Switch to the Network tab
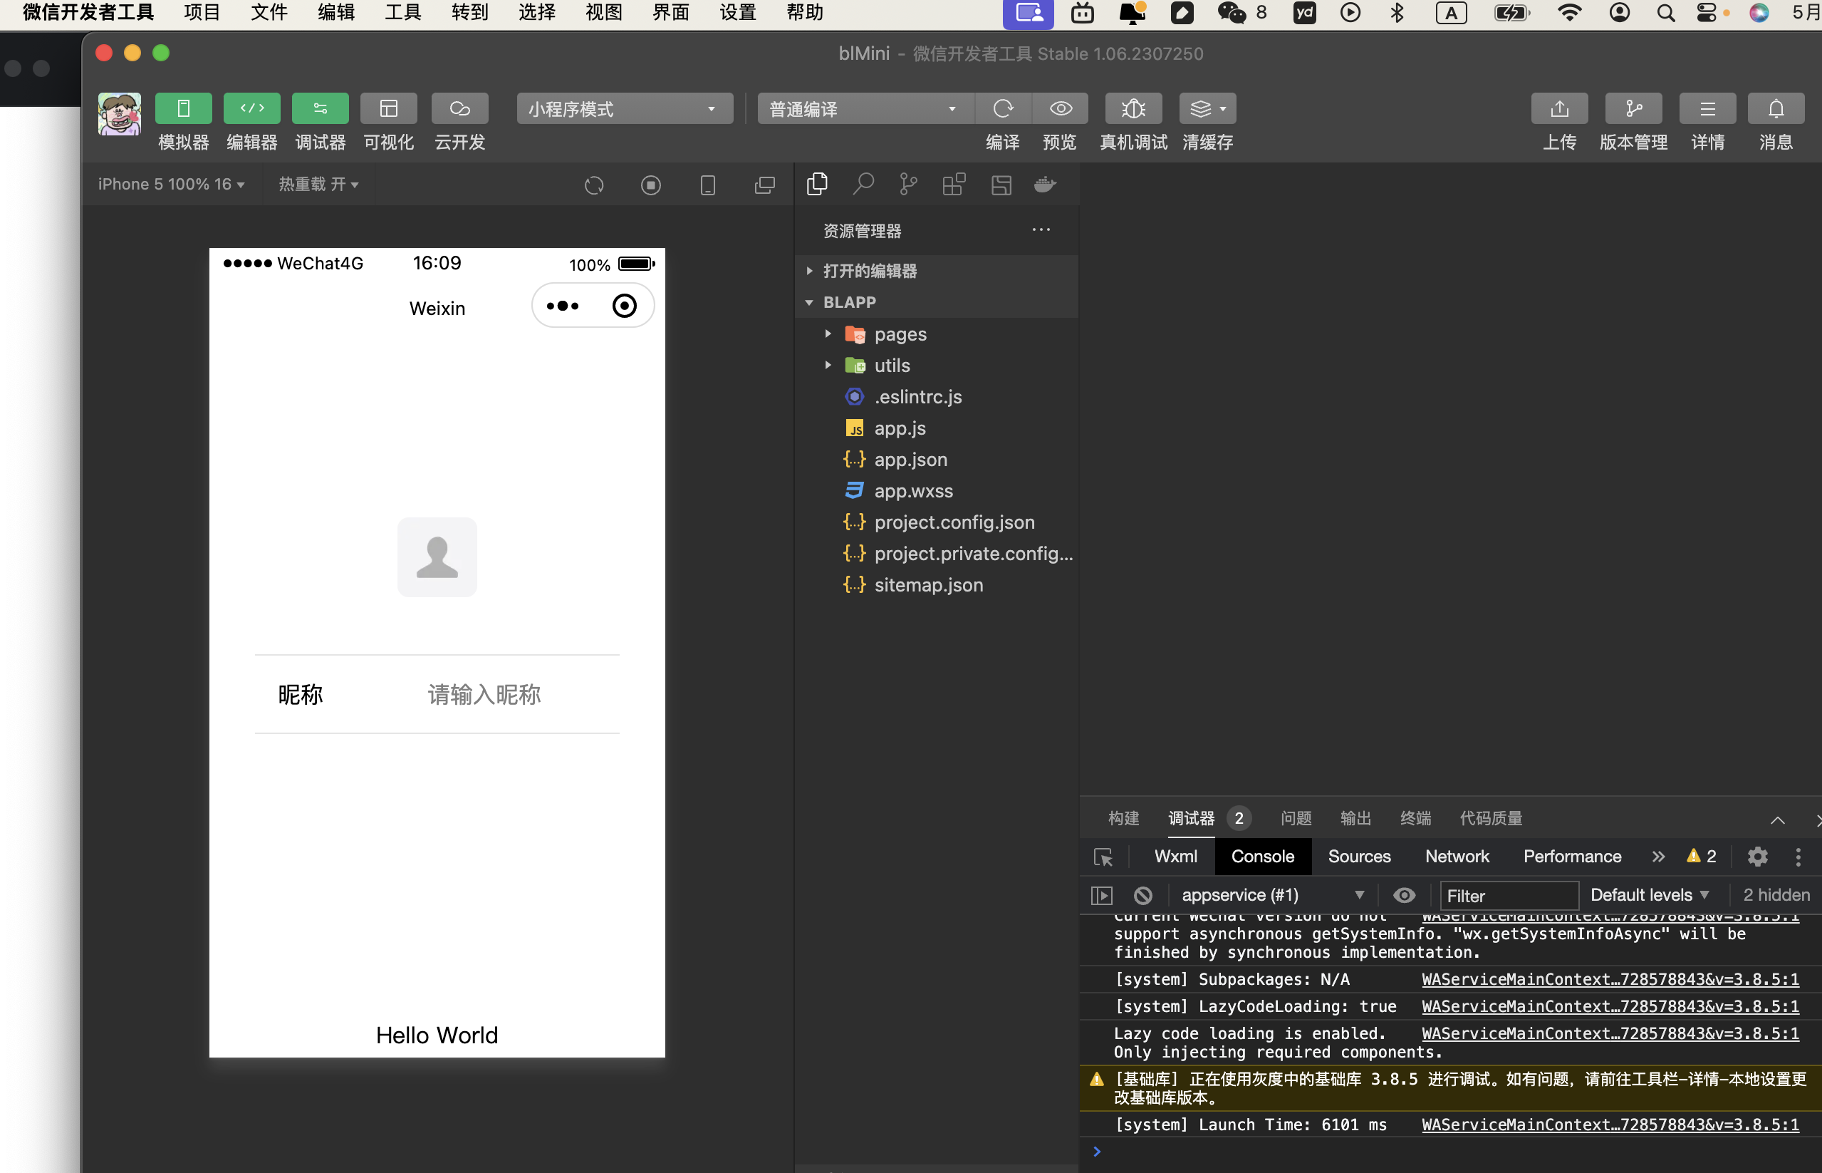This screenshot has height=1173, width=1822. point(1456,856)
